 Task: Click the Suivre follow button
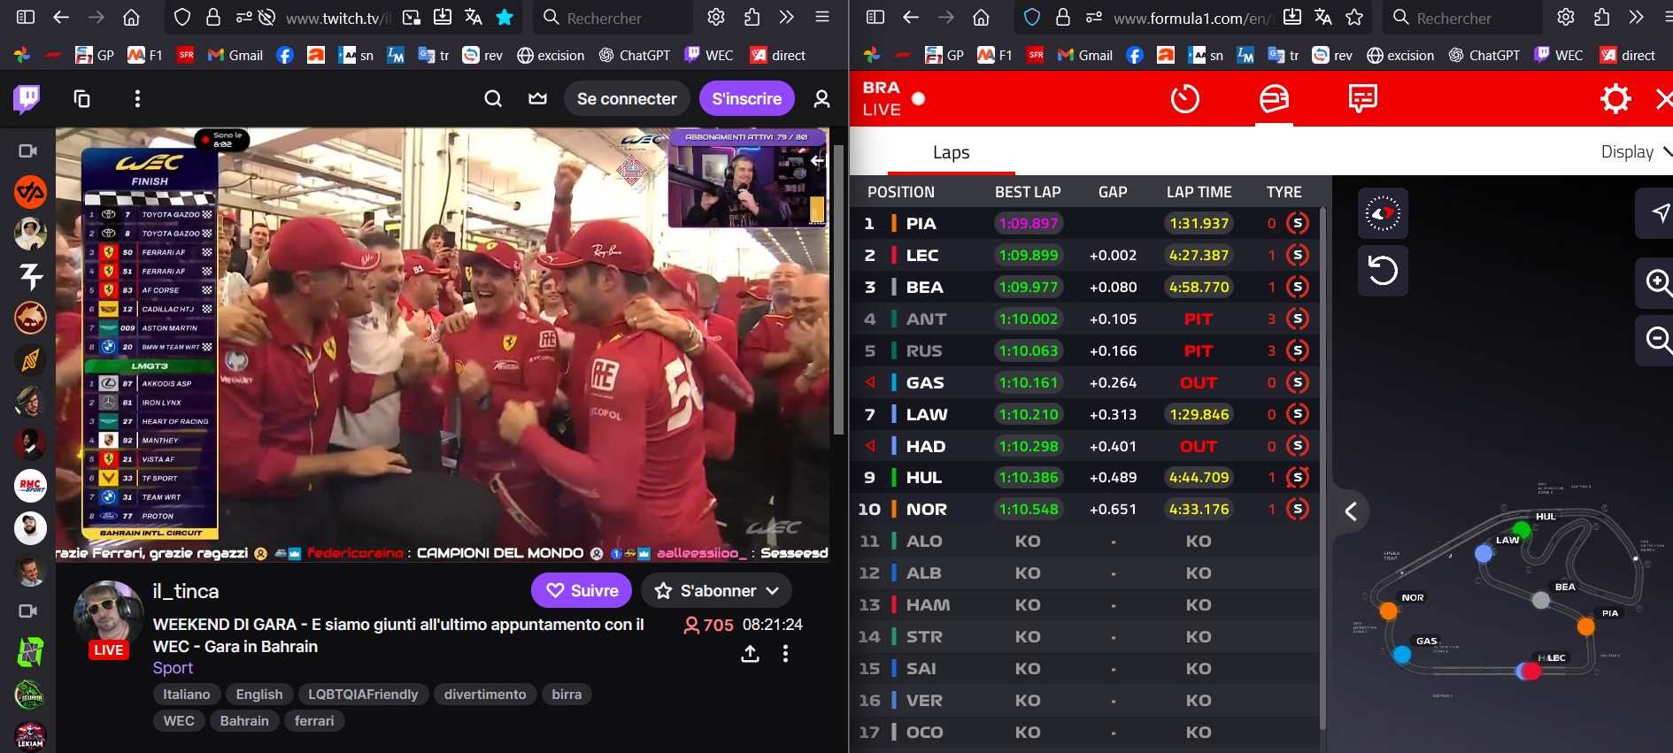click(582, 590)
